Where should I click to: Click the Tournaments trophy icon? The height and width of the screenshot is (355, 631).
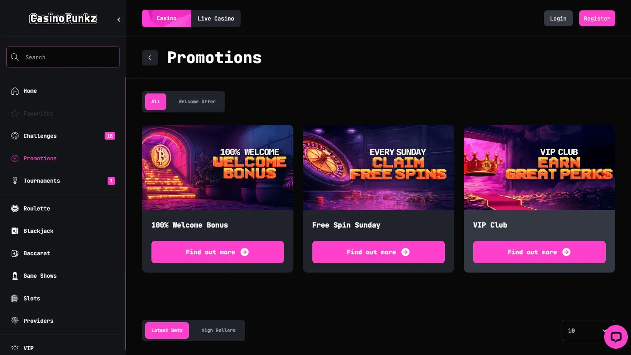tap(15, 181)
